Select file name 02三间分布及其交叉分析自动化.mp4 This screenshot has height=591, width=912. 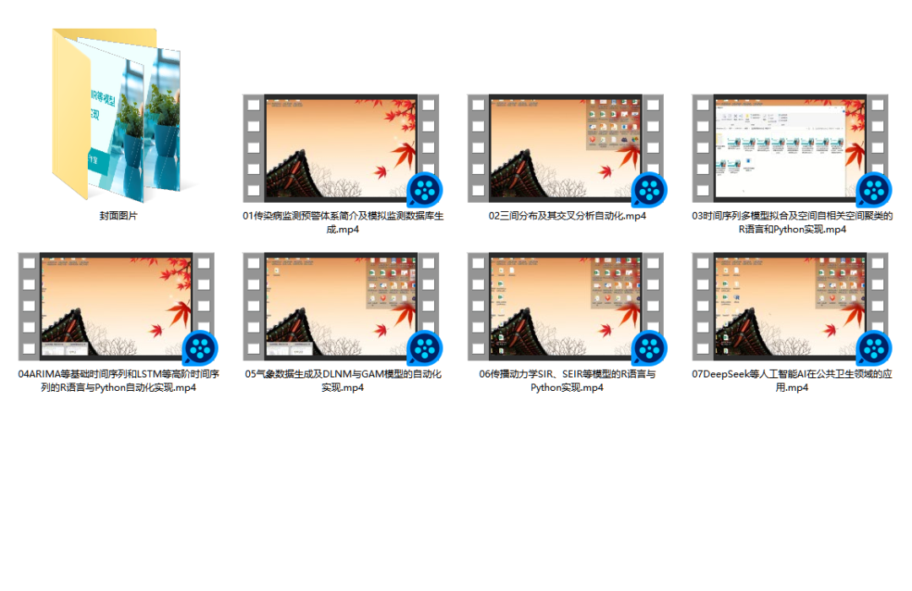567,216
